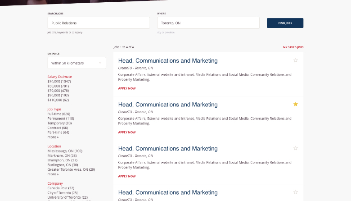
Task: Open the job title of the starred listing
Action: pyautogui.click(x=168, y=105)
